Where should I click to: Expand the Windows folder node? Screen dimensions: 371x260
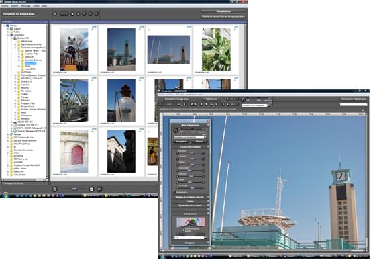pyautogui.click(x=15, y=119)
